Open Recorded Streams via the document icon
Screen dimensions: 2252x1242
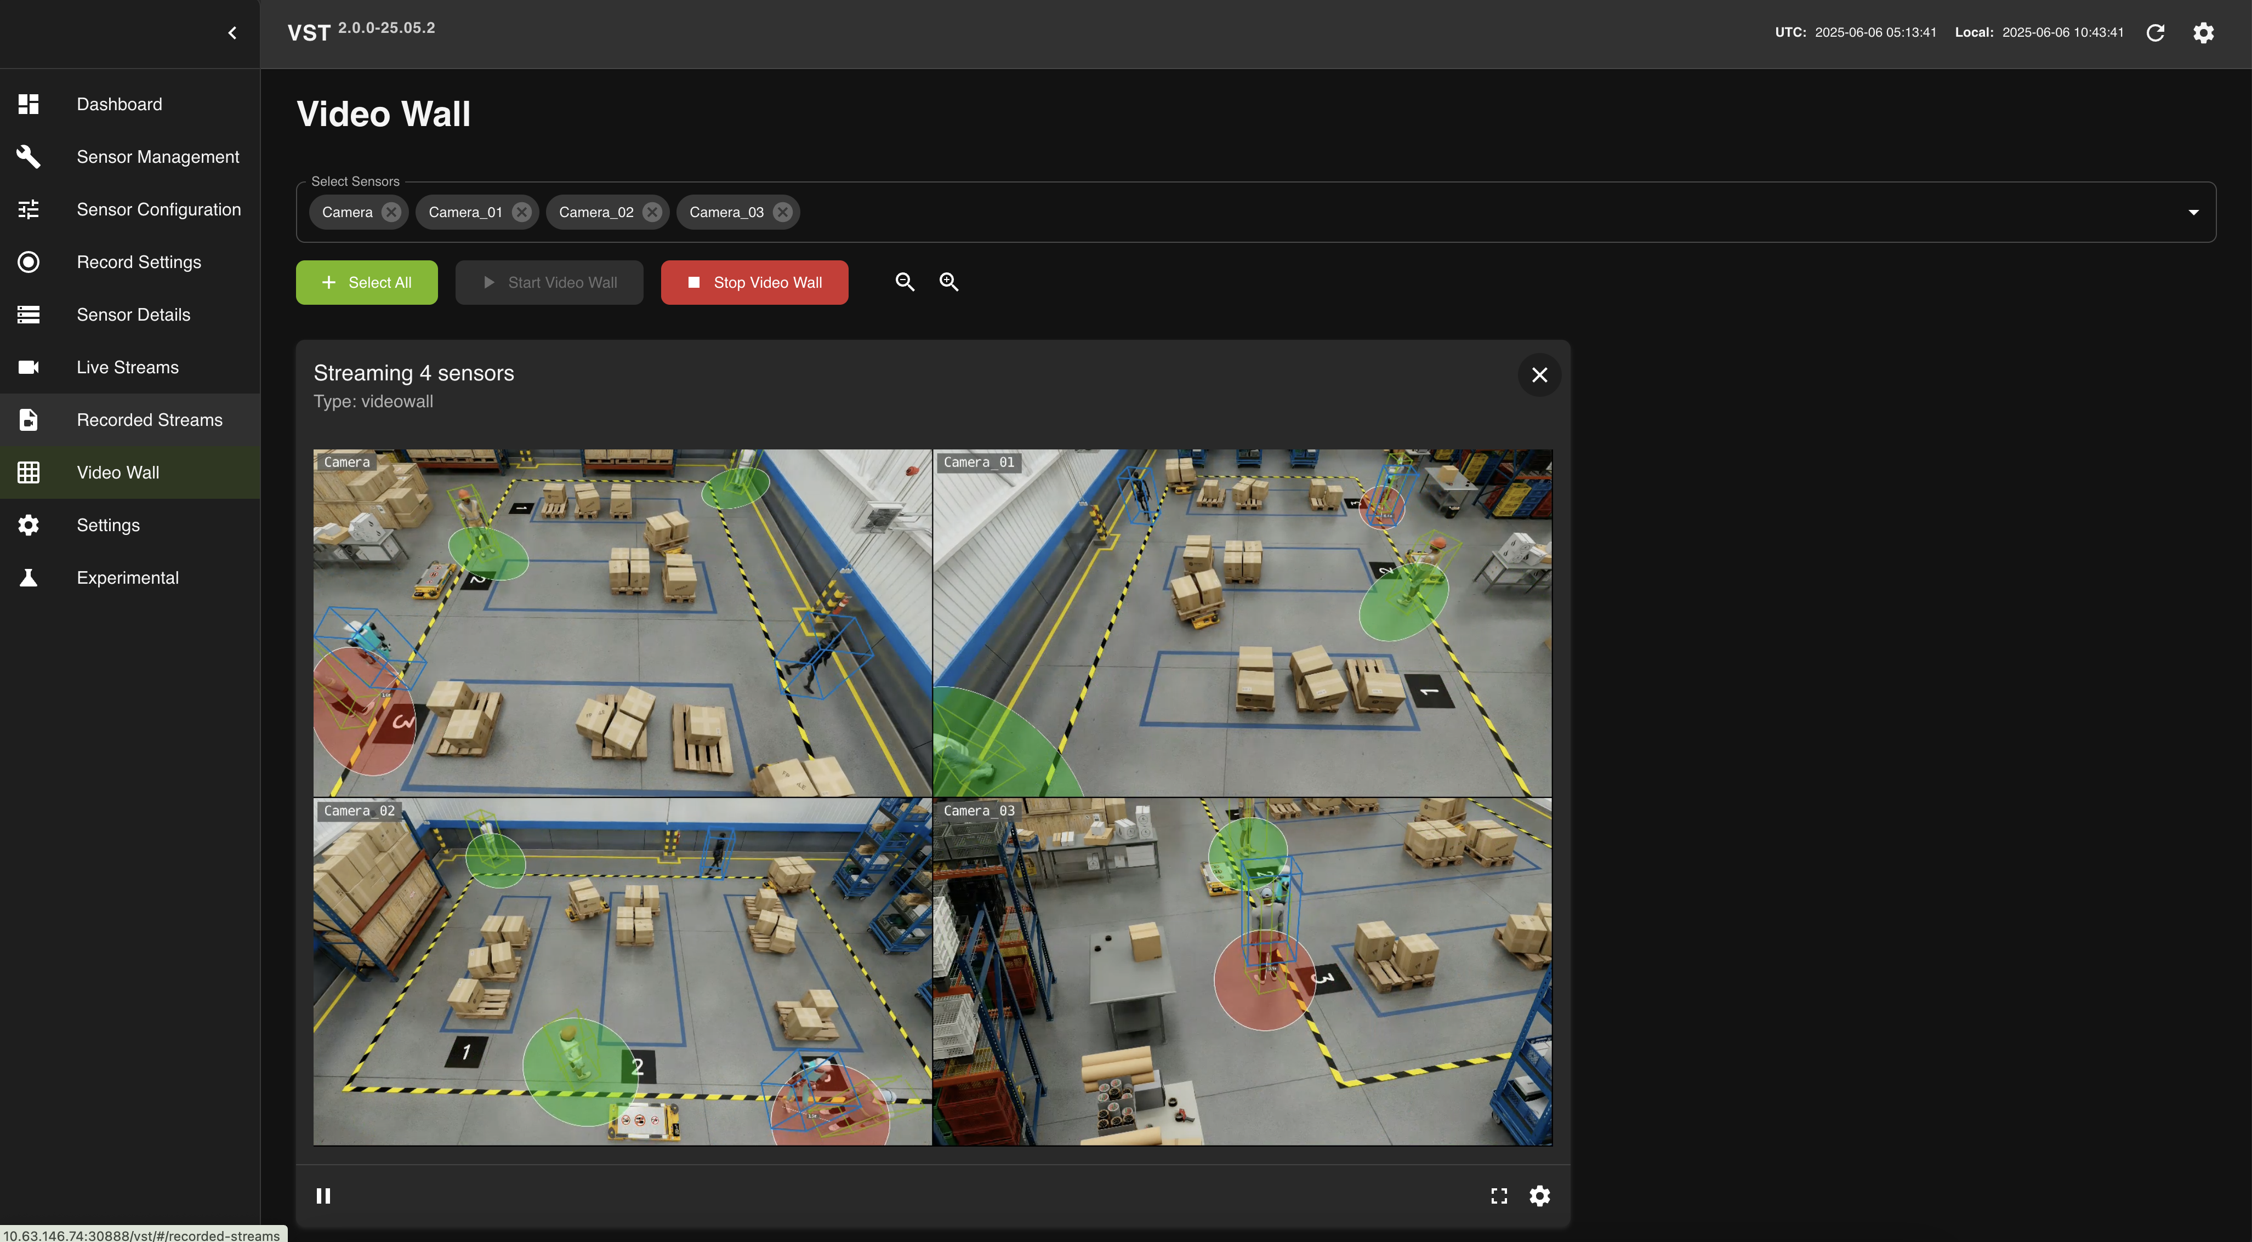[28, 419]
